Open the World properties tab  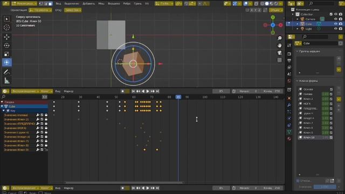pos(289,81)
